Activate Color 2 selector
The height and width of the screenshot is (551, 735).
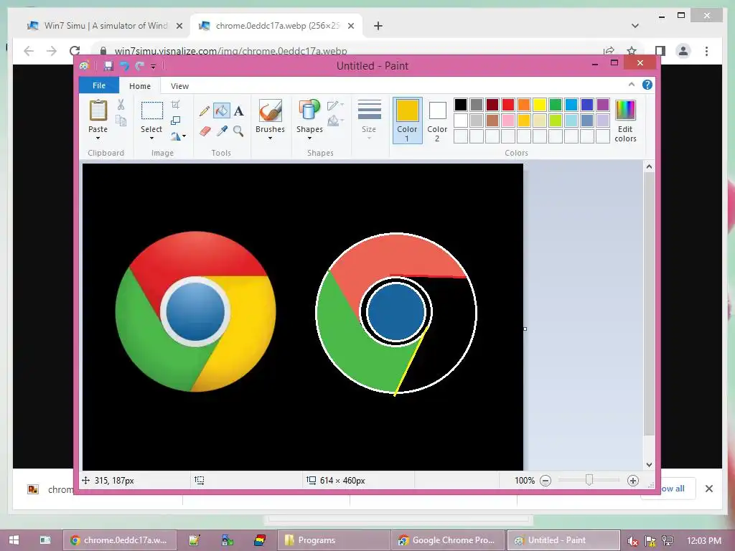pos(437,121)
